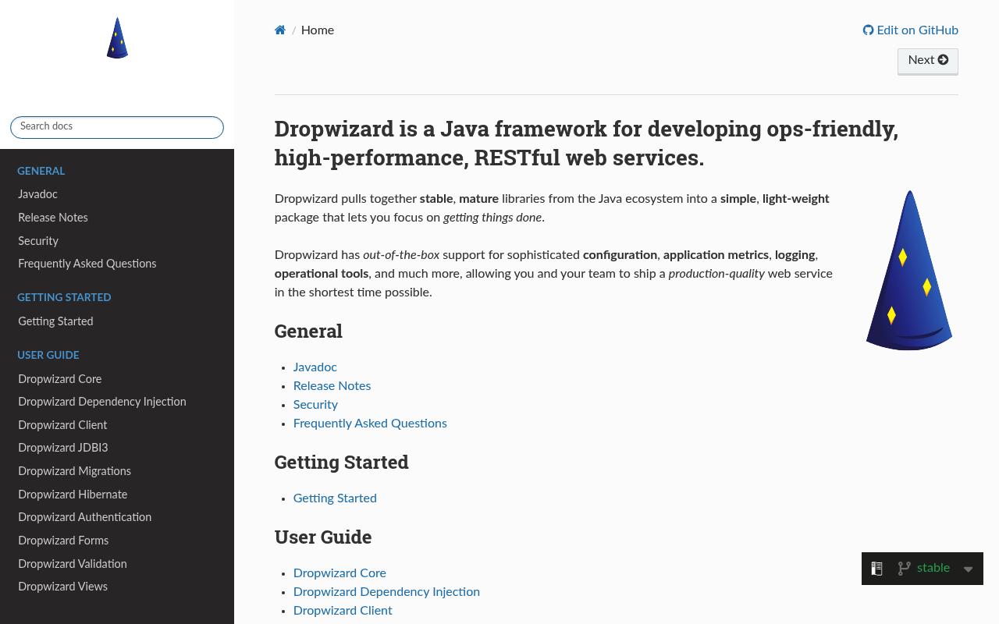Click the book icon in version widget
This screenshot has height=624, width=999.
(876, 569)
